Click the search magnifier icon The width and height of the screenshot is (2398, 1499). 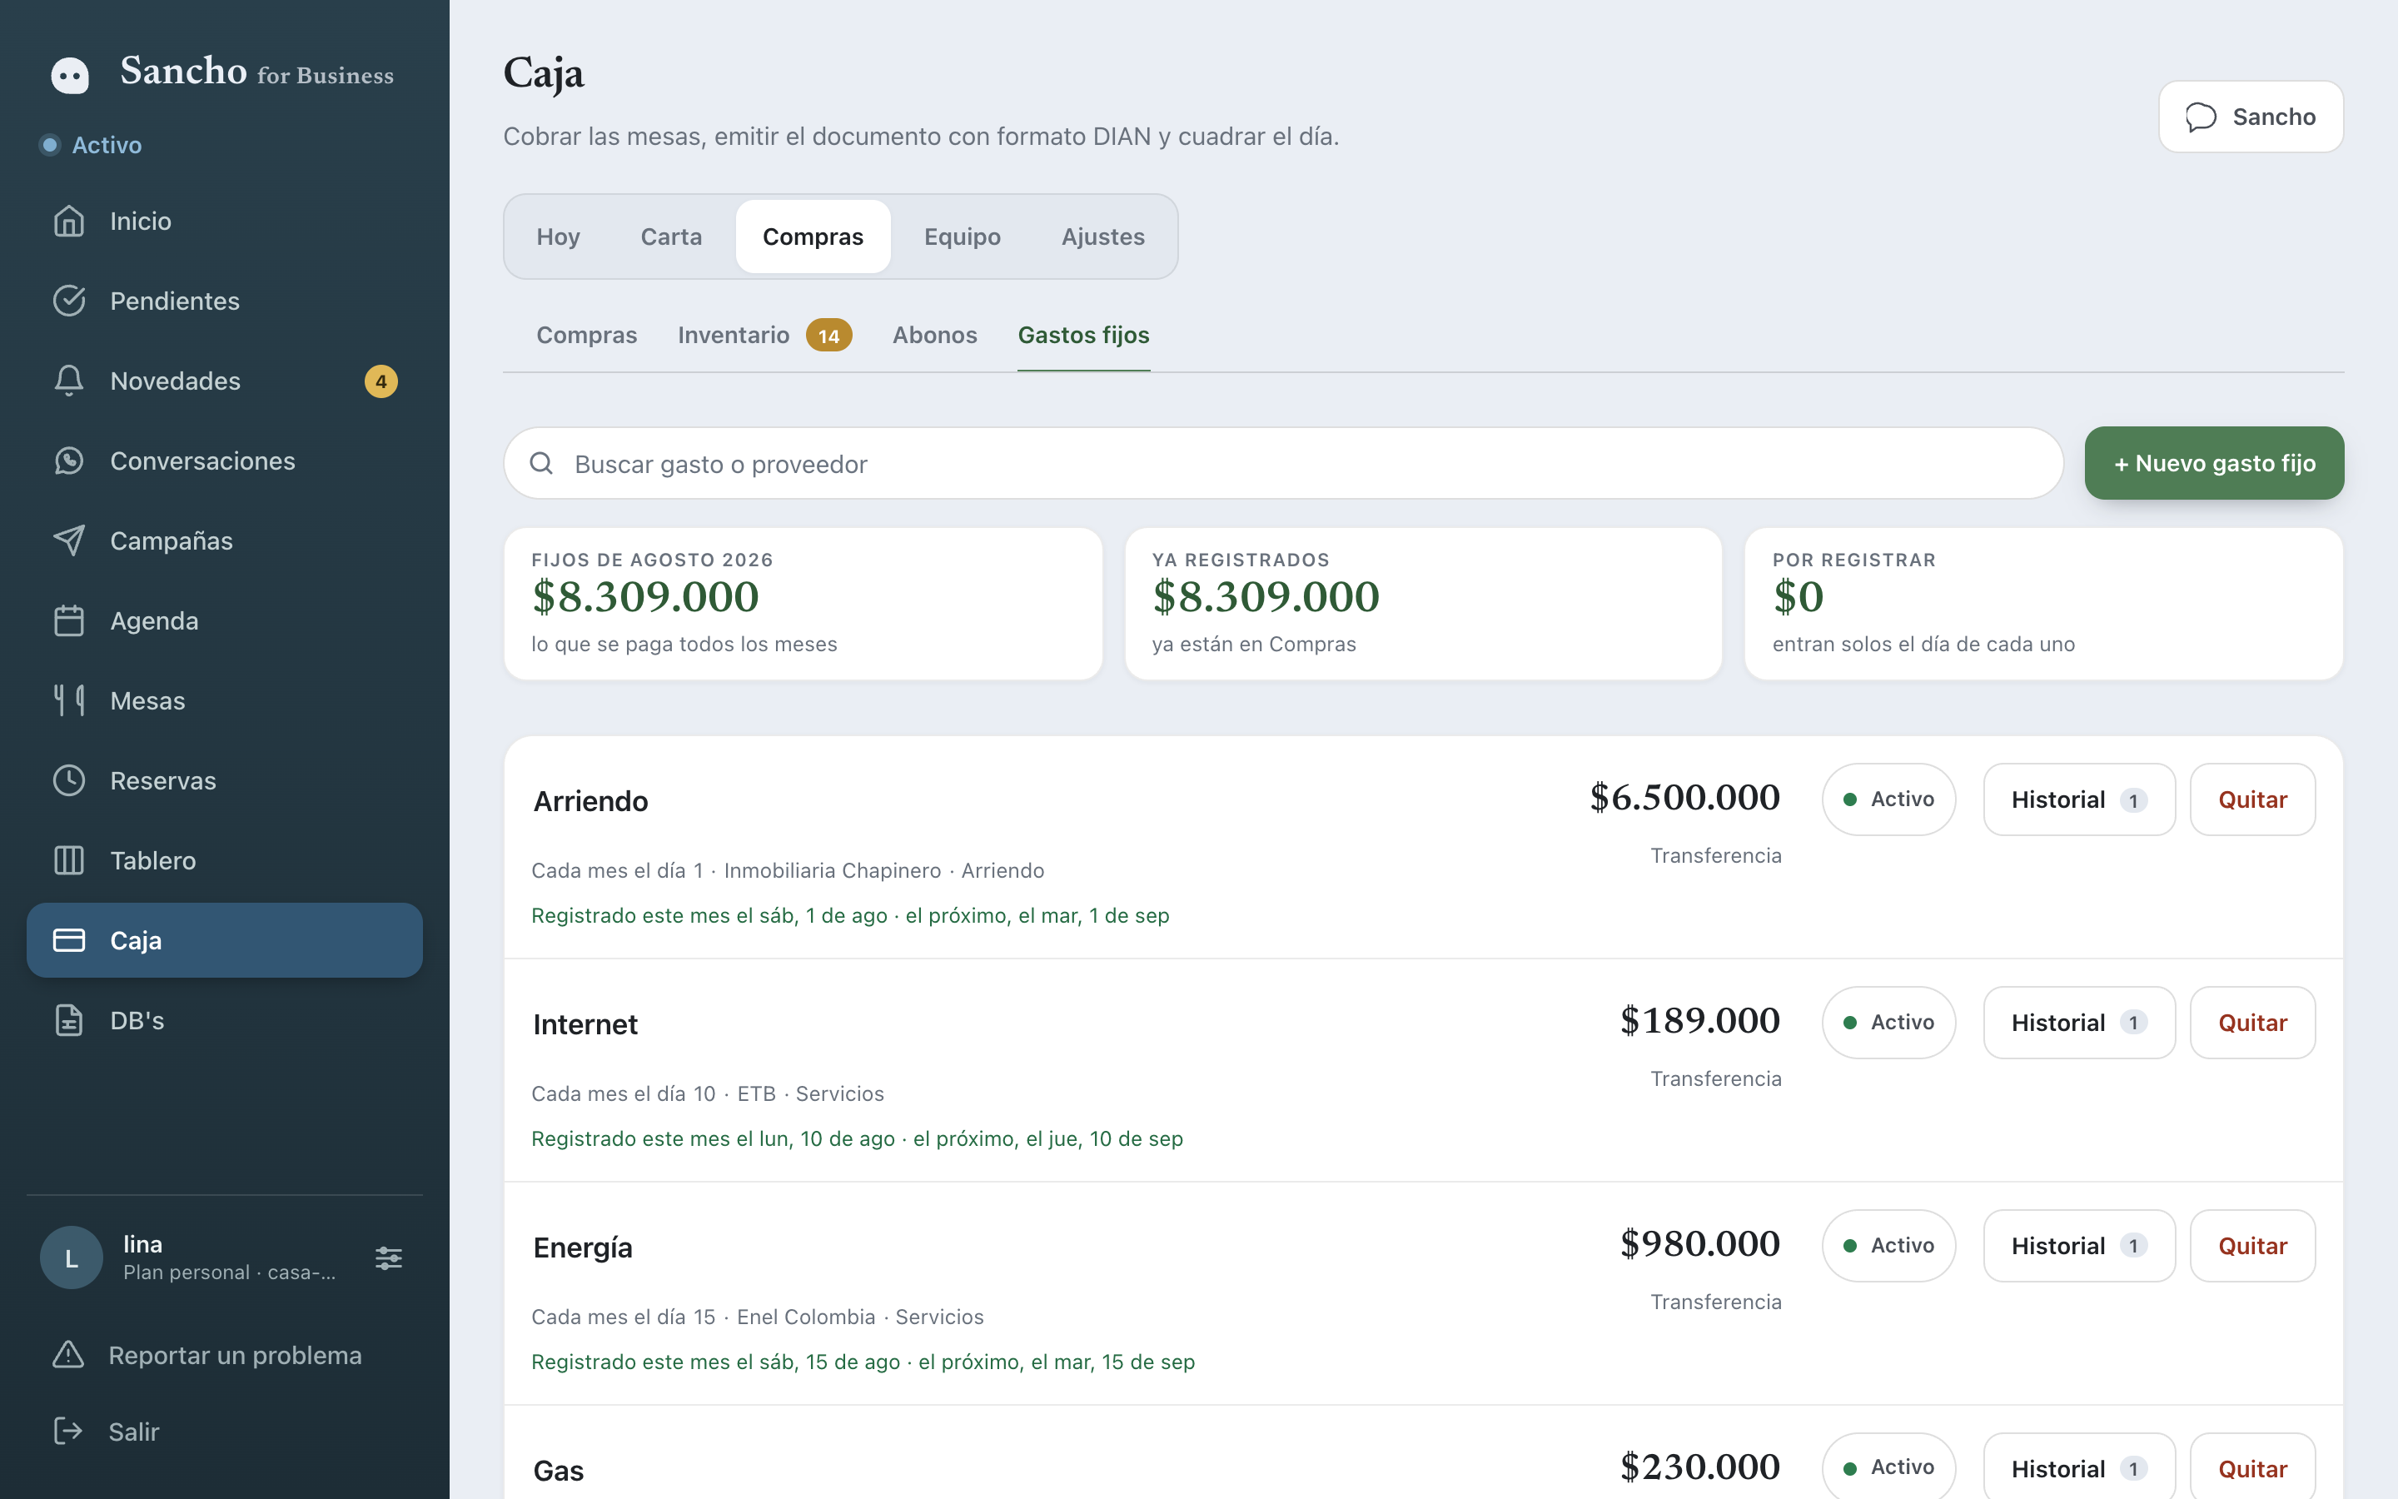coord(541,463)
